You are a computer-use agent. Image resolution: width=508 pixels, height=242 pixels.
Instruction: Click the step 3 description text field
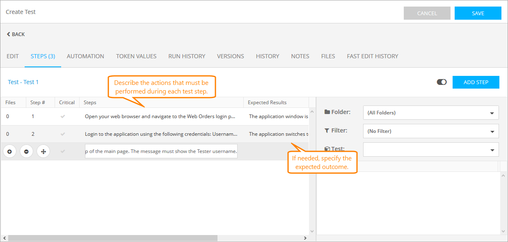(x=161, y=151)
